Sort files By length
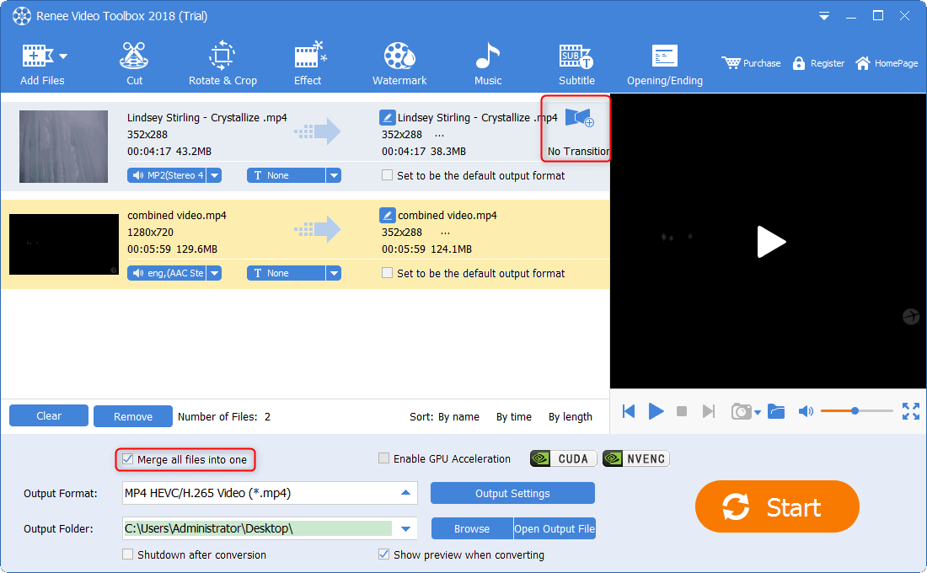 [570, 417]
